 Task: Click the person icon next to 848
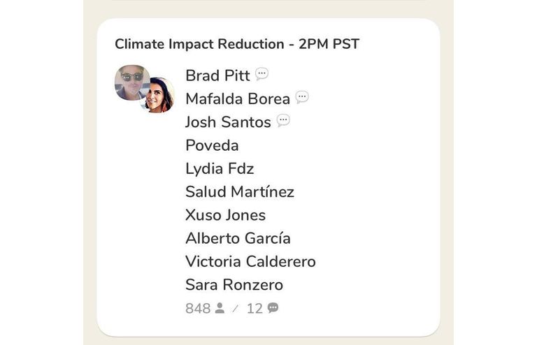[220, 308]
